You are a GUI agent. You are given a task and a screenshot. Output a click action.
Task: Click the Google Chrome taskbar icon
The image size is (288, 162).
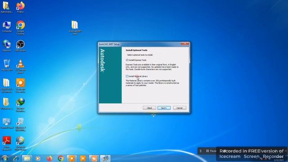tap(61, 158)
